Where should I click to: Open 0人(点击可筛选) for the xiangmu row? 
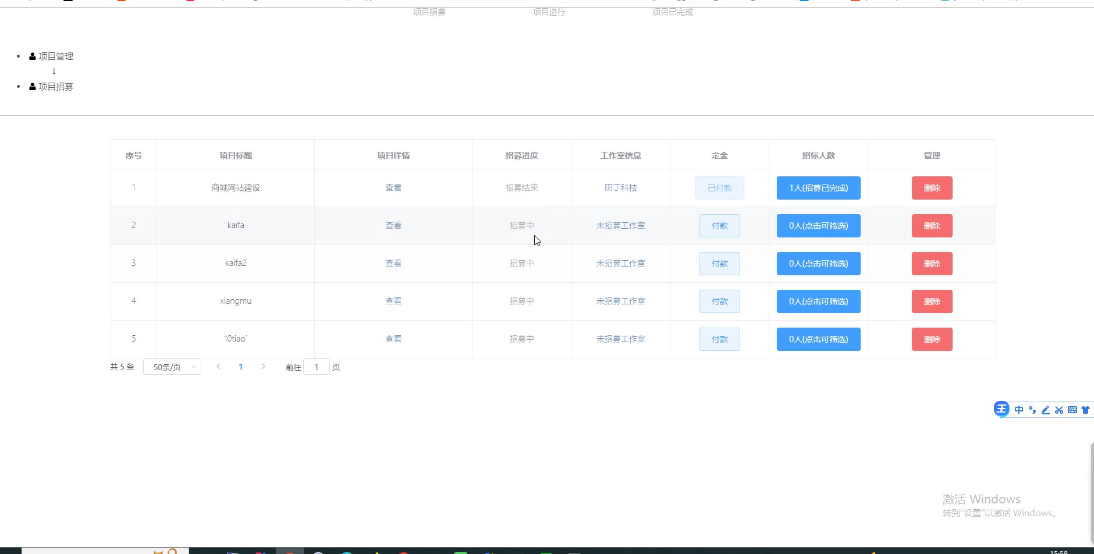pyautogui.click(x=819, y=301)
